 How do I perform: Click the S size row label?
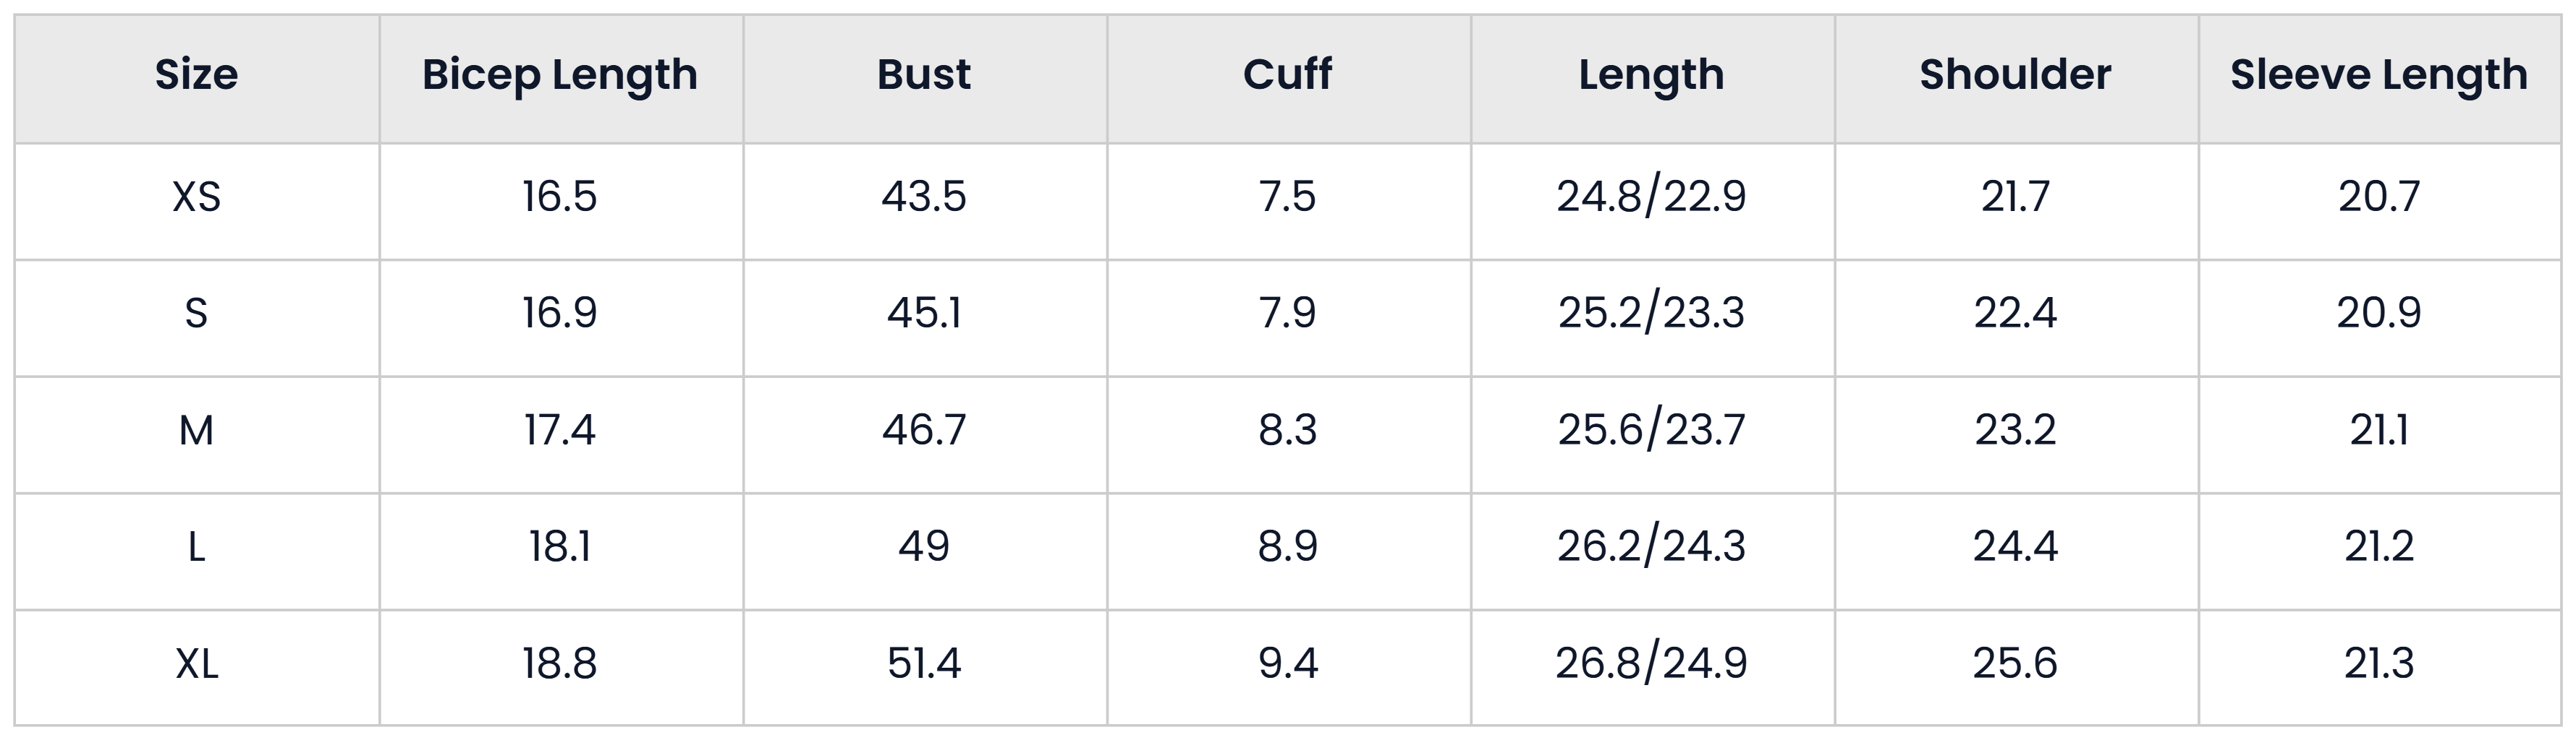pos(196,314)
